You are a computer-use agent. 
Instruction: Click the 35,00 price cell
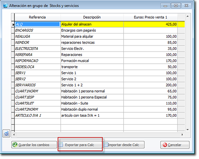(x=150, y=49)
